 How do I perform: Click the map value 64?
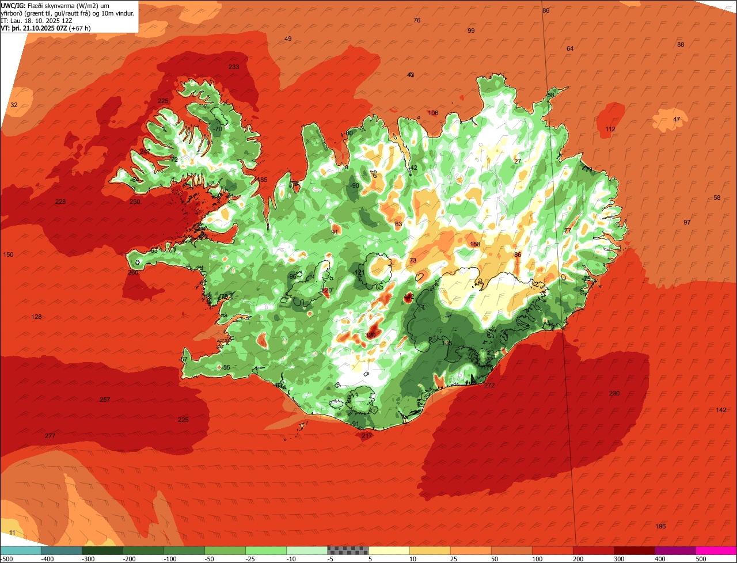(x=570, y=48)
